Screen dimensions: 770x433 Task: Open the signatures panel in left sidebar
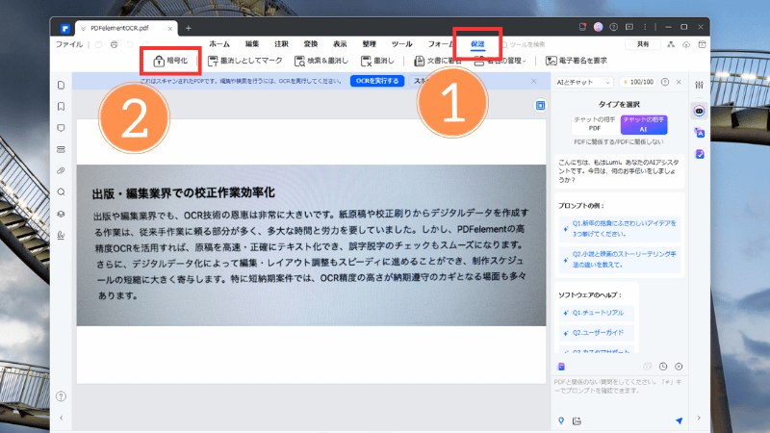click(61, 235)
